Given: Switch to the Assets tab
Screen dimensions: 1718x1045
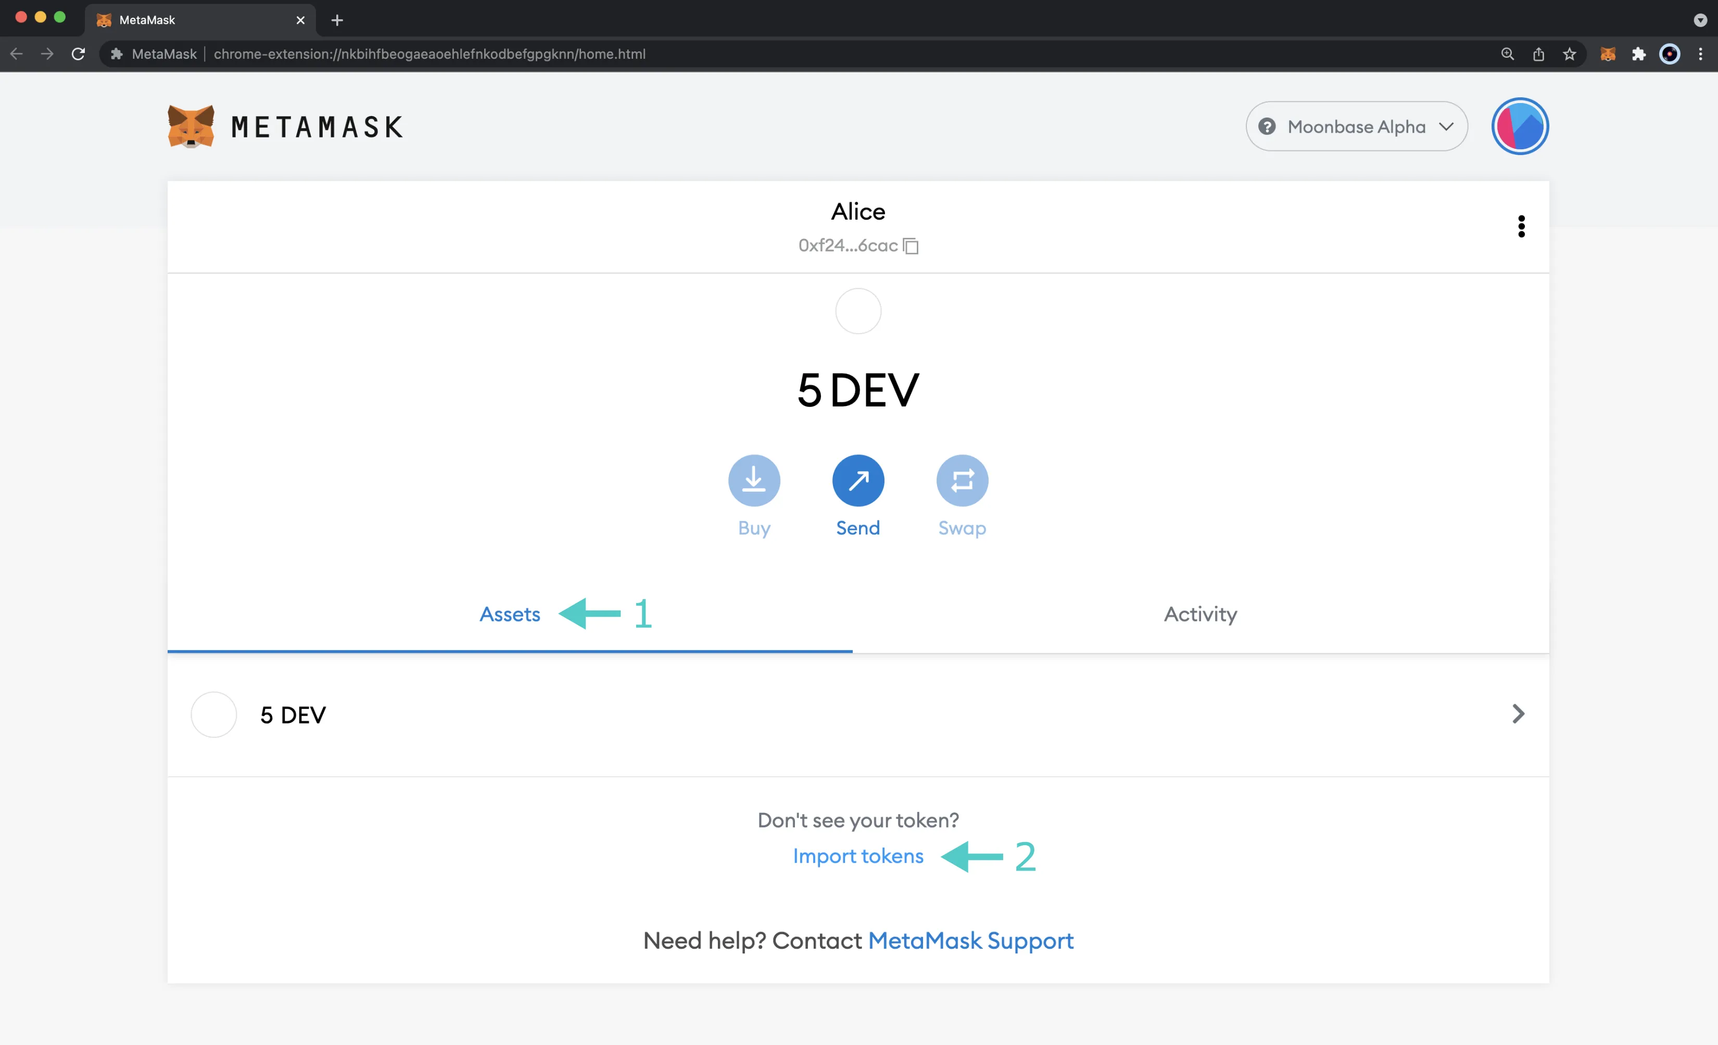Looking at the screenshot, I should (x=510, y=614).
